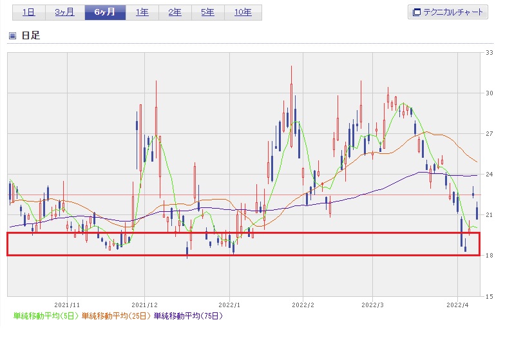Image resolution: width=514 pixels, height=340 pixels.
Task: Click the 33 price axis label
Action: point(489,52)
